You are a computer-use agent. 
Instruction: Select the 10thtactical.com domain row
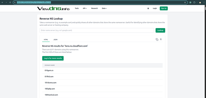(102, 95)
